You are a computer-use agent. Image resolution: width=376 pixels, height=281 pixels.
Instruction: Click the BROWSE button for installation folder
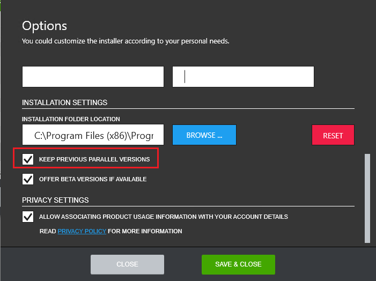tap(204, 135)
